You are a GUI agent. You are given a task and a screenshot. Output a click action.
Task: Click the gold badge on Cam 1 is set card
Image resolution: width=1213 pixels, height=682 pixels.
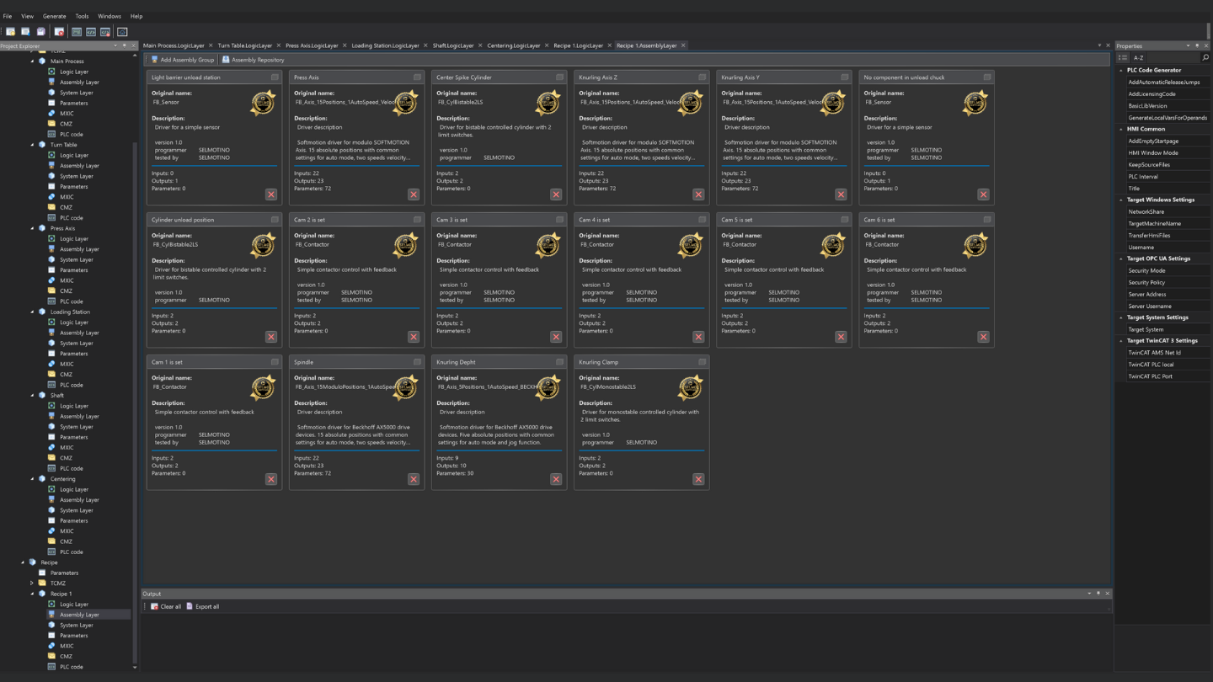263,387
